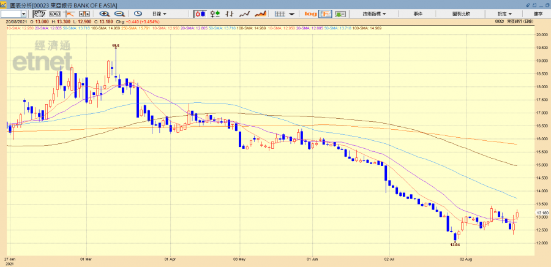Click the 12.04 low price marker
Image resolution: width=551 pixels, height=267 pixels.
coord(454,244)
